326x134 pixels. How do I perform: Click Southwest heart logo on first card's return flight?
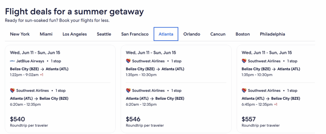[12, 91]
